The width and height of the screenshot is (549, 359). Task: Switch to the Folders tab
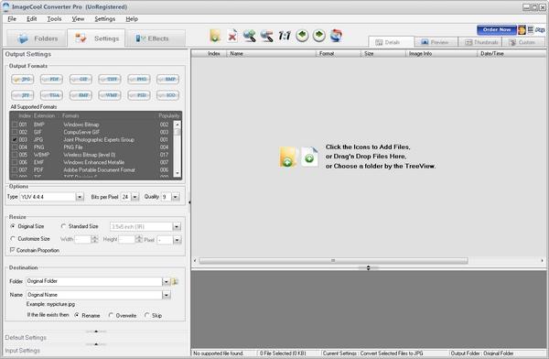(x=37, y=38)
